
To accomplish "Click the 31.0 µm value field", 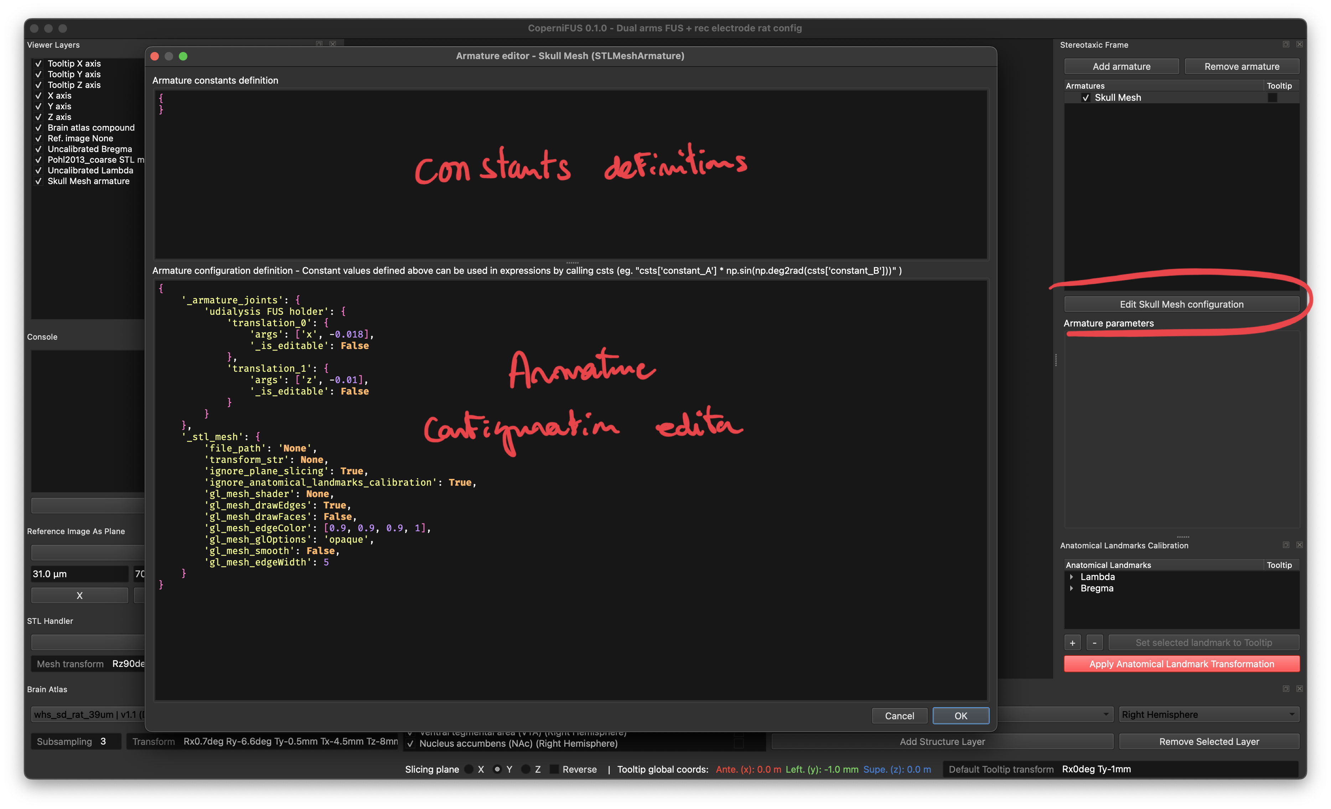I will 79,574.
